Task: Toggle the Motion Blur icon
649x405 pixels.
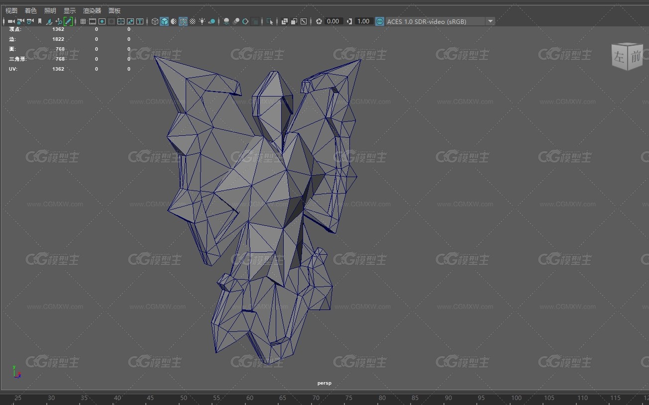Action: [x=236, y=21]
